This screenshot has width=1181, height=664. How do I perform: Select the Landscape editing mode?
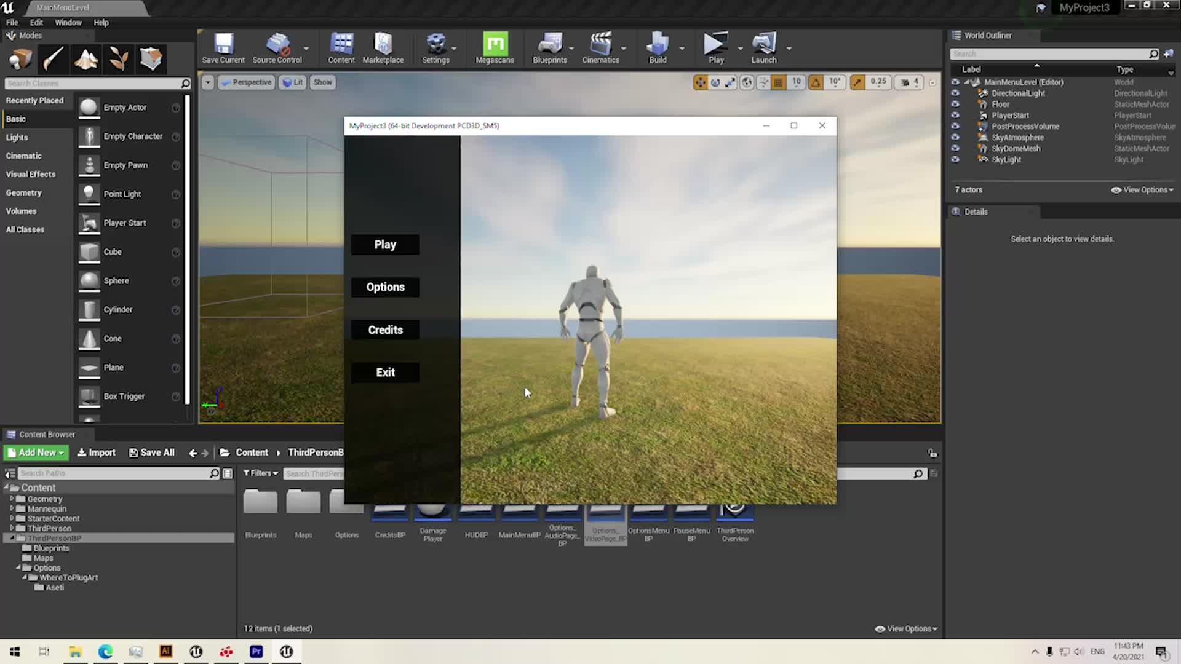(x=86, y=59)
